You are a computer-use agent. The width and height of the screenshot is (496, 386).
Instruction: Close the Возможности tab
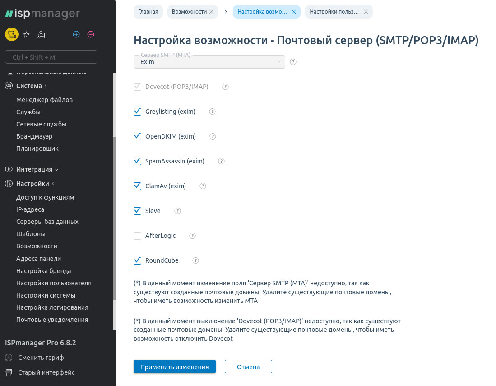pos(212,12)
